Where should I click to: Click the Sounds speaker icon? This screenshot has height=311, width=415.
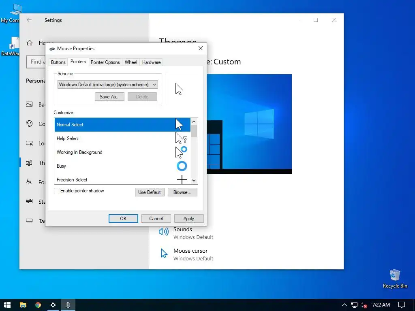coord(164,232)
